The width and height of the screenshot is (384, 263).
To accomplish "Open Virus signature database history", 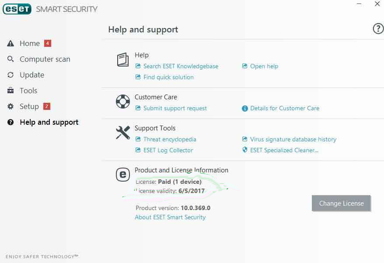I will pyautogui.click(x=293, y=139).
